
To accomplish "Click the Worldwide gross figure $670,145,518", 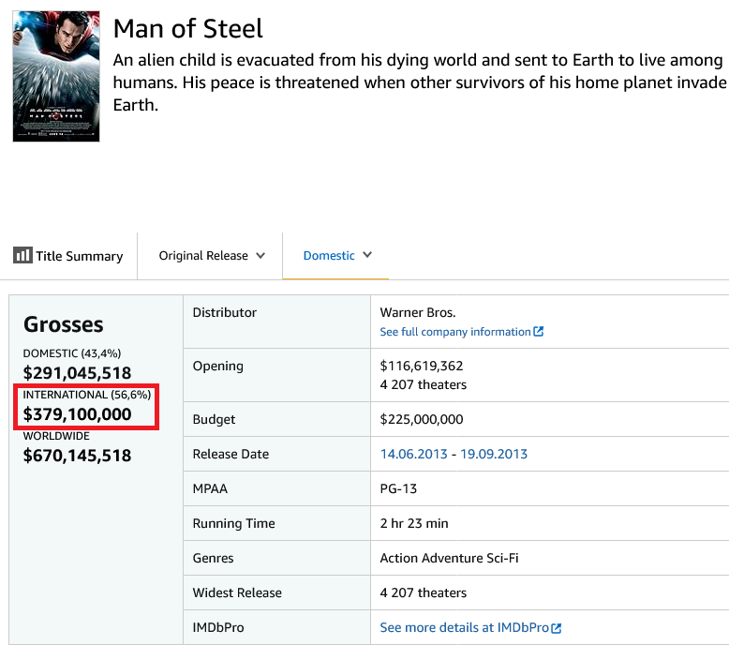I will pyautogui.click(x=77, y=456).
